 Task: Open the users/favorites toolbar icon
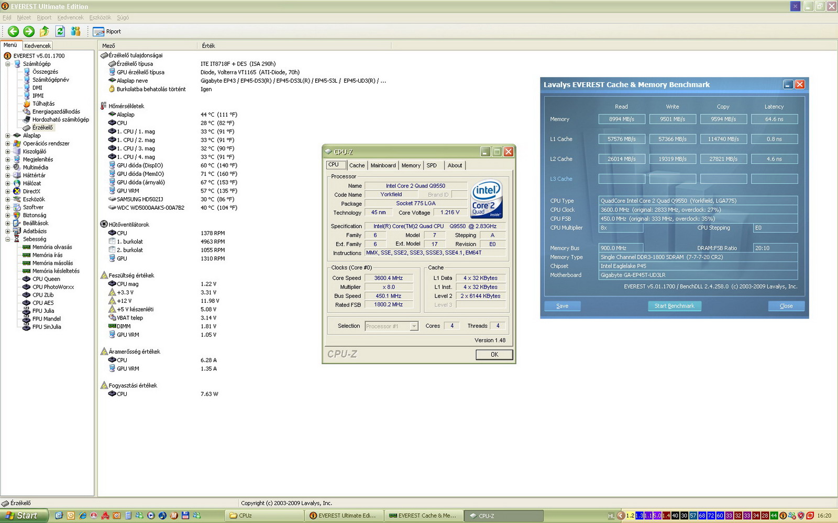pos(76,31)
